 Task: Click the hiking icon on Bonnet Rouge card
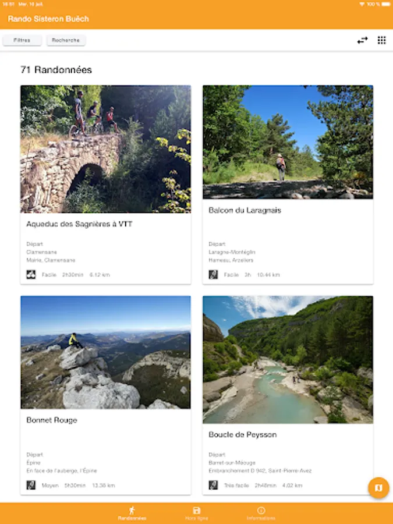(31, 485)
